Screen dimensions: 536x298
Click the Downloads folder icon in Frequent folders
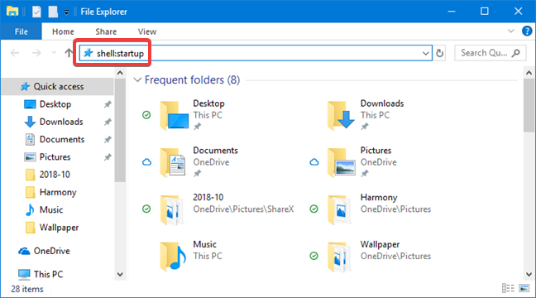pyautogui.click(x=342, y=116)
